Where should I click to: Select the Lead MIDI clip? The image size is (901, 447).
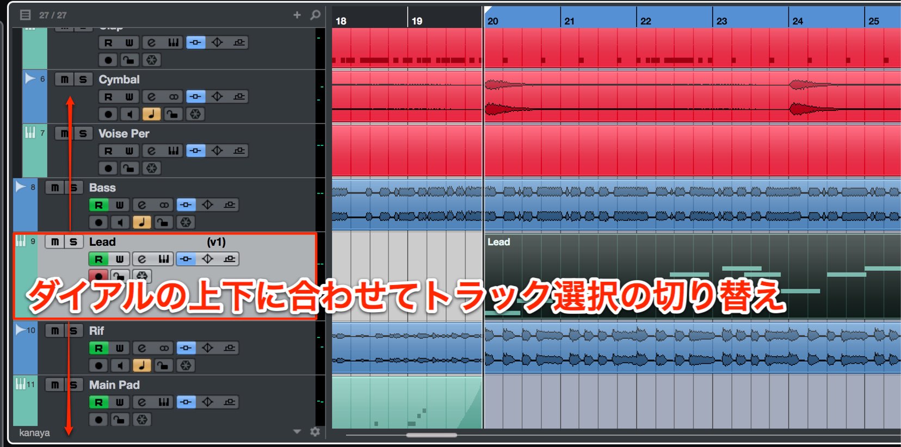pos(692,276)
